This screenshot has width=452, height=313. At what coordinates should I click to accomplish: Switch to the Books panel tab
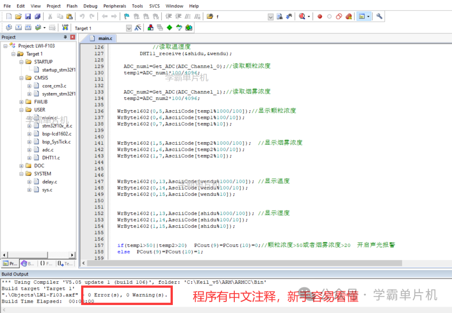click(28, 264)
